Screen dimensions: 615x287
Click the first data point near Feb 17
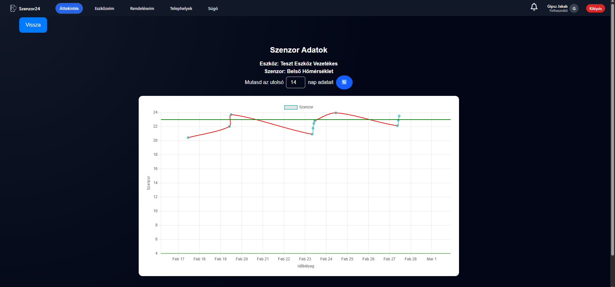(188, 138)
